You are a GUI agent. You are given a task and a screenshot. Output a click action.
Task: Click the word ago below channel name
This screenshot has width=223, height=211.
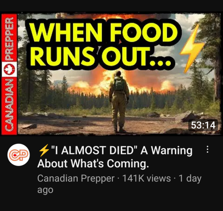[45, 190]
